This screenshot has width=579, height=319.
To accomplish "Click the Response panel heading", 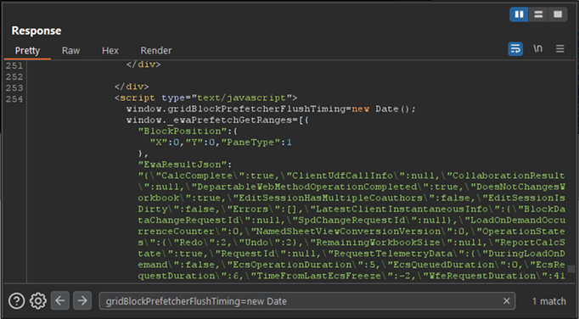I will (x=37, y=31).
